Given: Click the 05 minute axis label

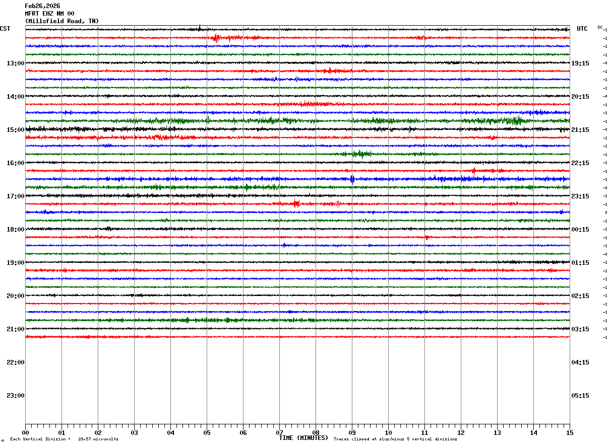Looking at the screenshot, I should 207,433.
